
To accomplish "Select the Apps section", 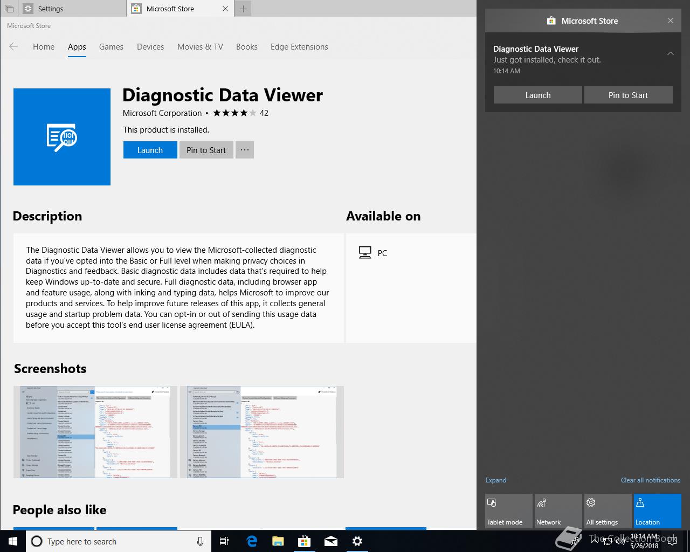I will pyautogui.click(x=77, y=47).
